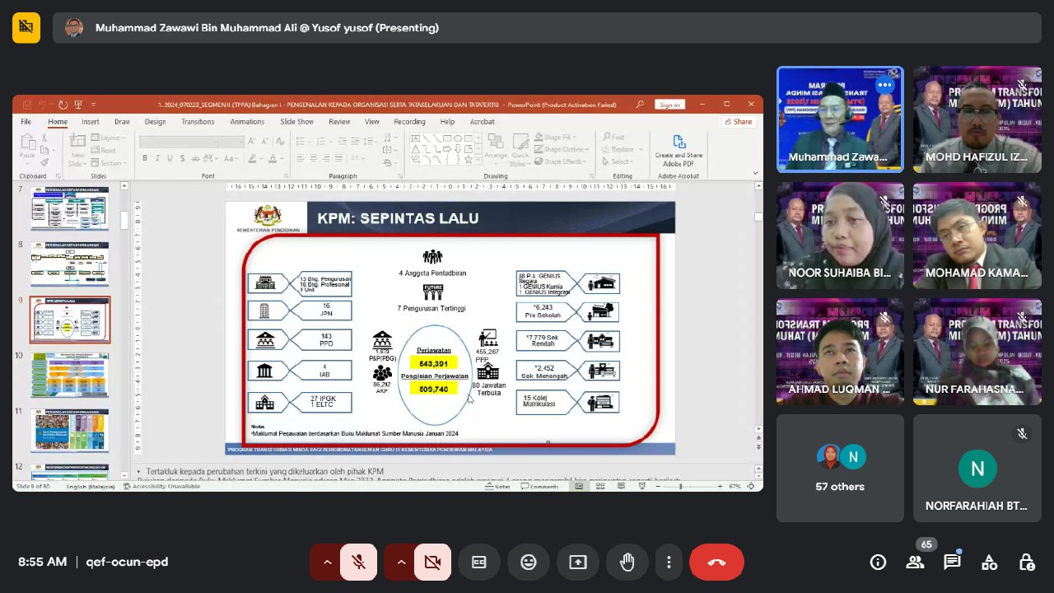The width and height of the screenshot is (1054, 593).
Task: Click the Sign in button in title bar
Action: pyautogui.click(x=669, y=105)
